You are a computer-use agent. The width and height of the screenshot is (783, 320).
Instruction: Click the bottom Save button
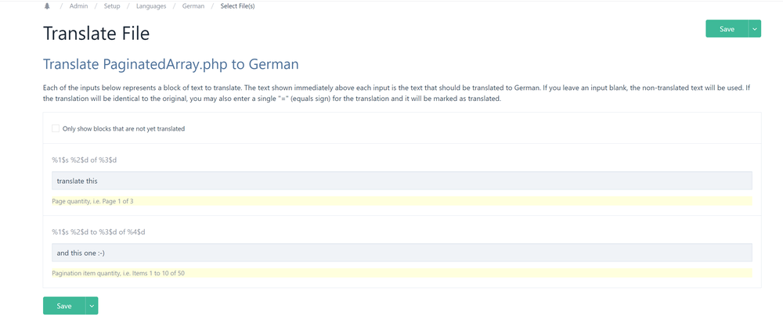click(x=64, y=306)
